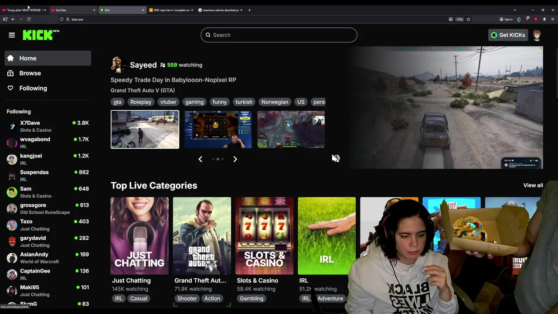The width and height of the screenshot is (558, 314).
Task: Click the Get KICKs button
Action: [508, 35]
